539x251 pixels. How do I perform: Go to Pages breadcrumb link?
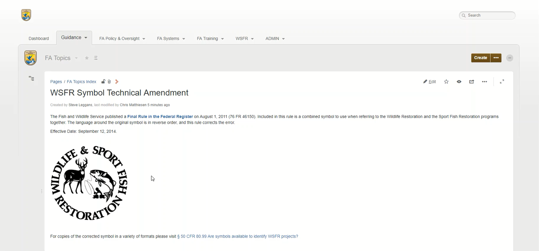click(x=56, y=82)
